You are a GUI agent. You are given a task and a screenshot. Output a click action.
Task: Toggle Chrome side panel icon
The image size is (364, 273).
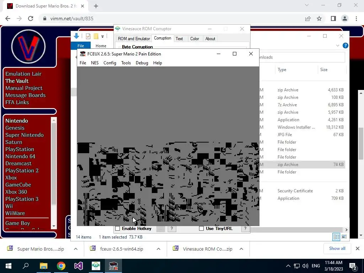(x=333, y=18)
